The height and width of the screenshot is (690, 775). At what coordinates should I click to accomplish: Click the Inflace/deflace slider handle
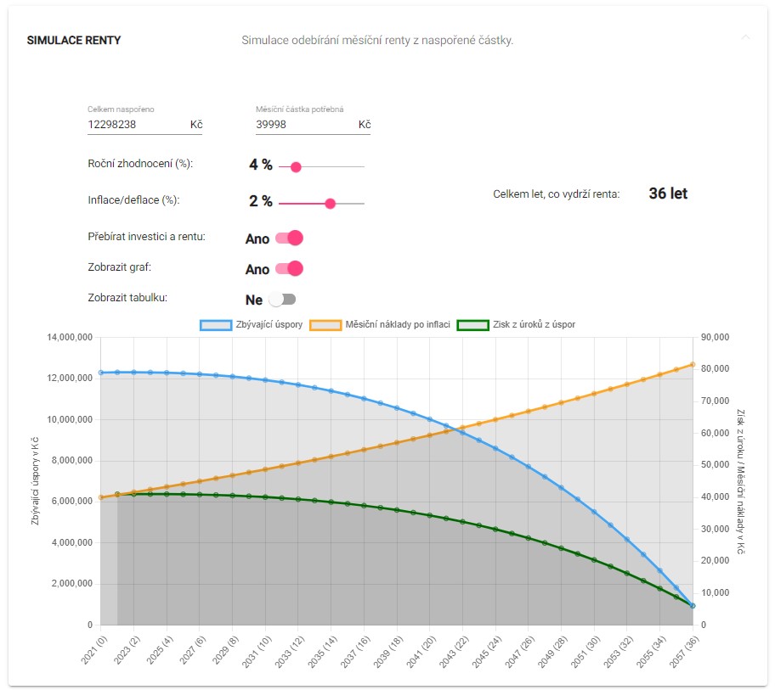(x=331, y=204)
